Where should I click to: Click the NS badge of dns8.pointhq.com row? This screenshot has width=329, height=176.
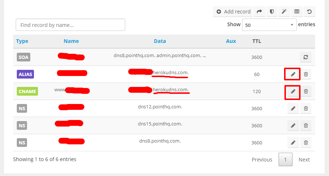[22, 143]
